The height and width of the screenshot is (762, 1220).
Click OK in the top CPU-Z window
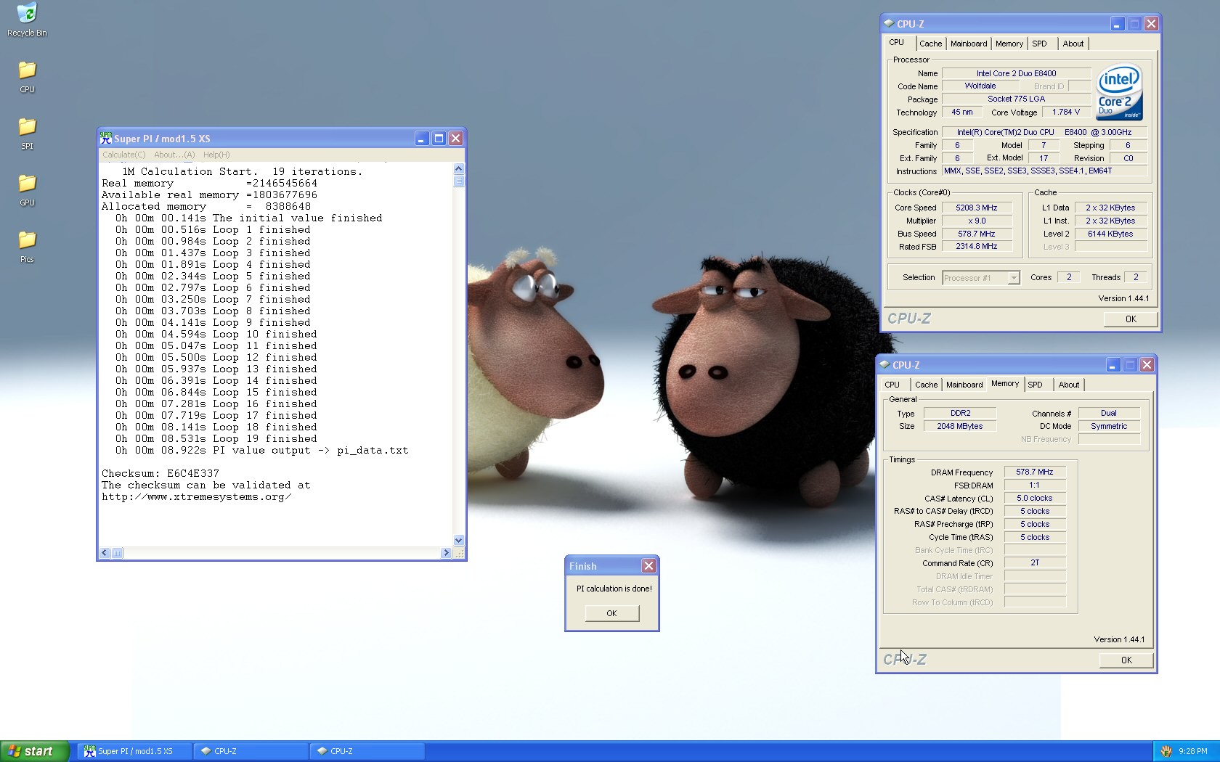point(1131,319)
